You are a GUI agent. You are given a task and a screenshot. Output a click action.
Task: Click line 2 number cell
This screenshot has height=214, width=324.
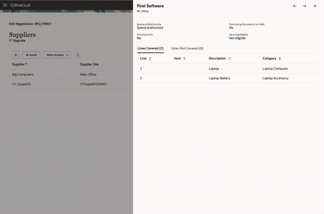141,78
